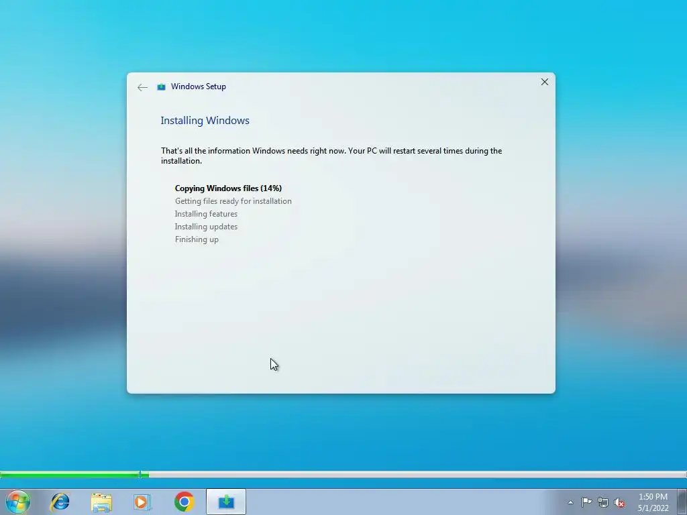687x515 pixels.
Task: Open the clock showing 1:50 PM
Action: (653, 497)
